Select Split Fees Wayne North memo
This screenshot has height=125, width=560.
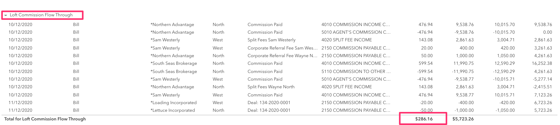[271, 87]
